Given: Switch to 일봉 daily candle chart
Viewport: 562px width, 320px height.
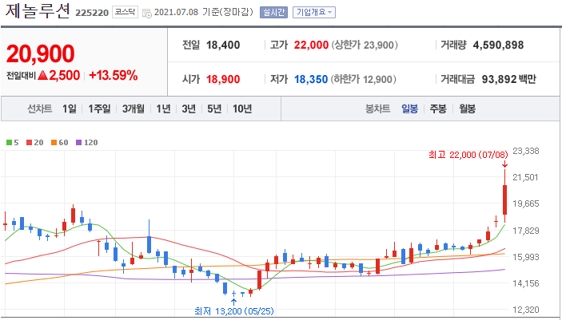Looking at the screenshot, I should (409, 109).
